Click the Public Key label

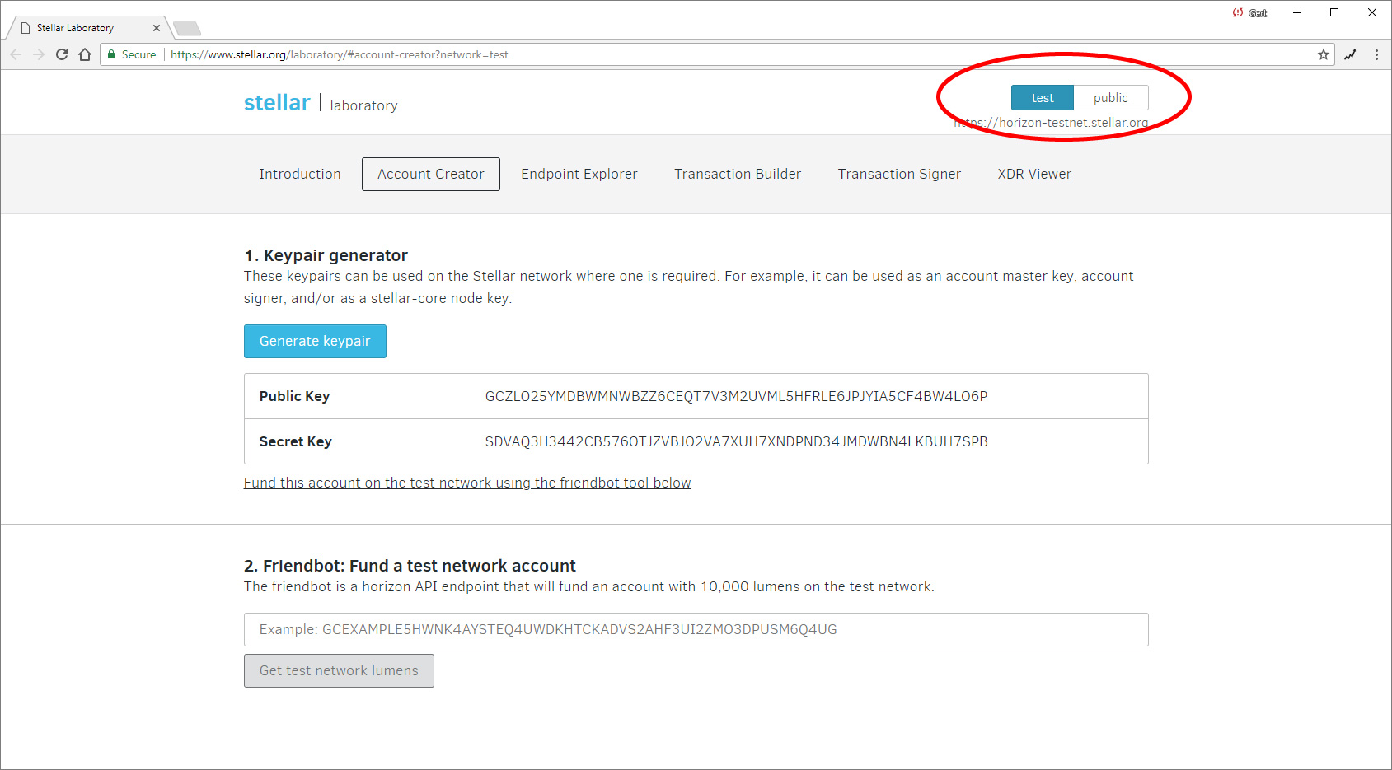(x=294, y=396)
